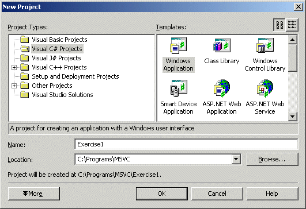Choose the ASP.NET Web Service icon
Screen dimensions: 306x209
265,88
